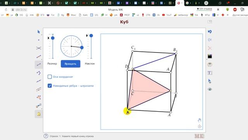This screenshot has height=140, width=248.
Task: Open the ЕГЭ bookmark
Action: click(x=40, y=15)
